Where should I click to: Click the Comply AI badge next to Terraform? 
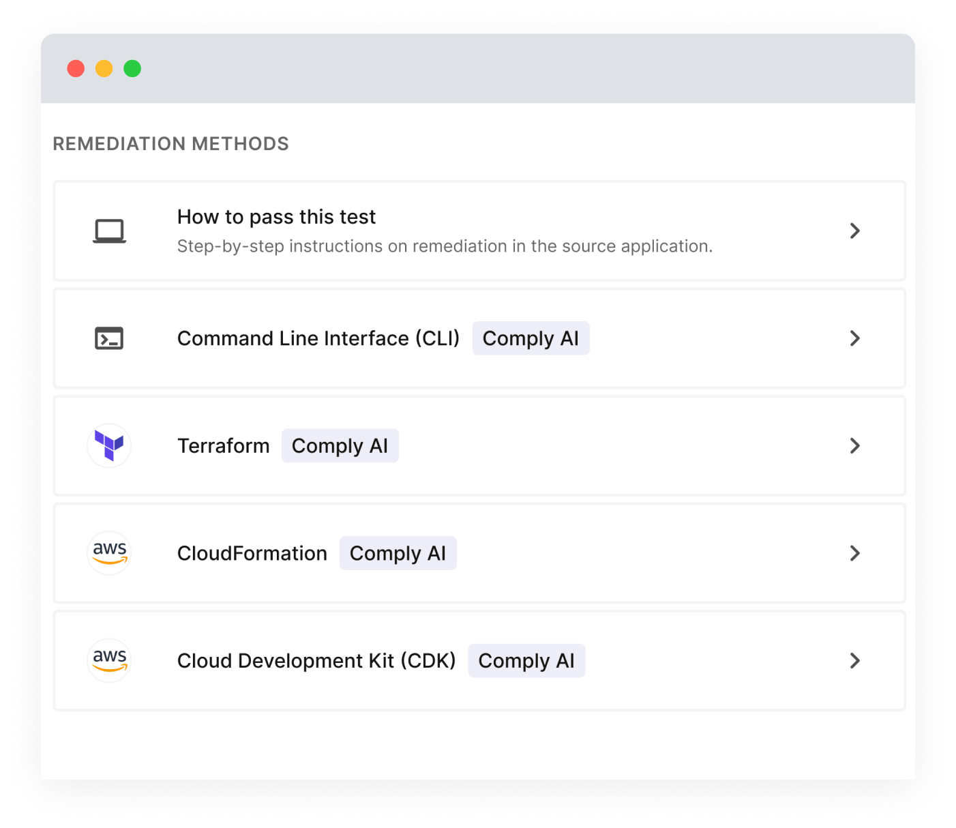pos(340,445)
